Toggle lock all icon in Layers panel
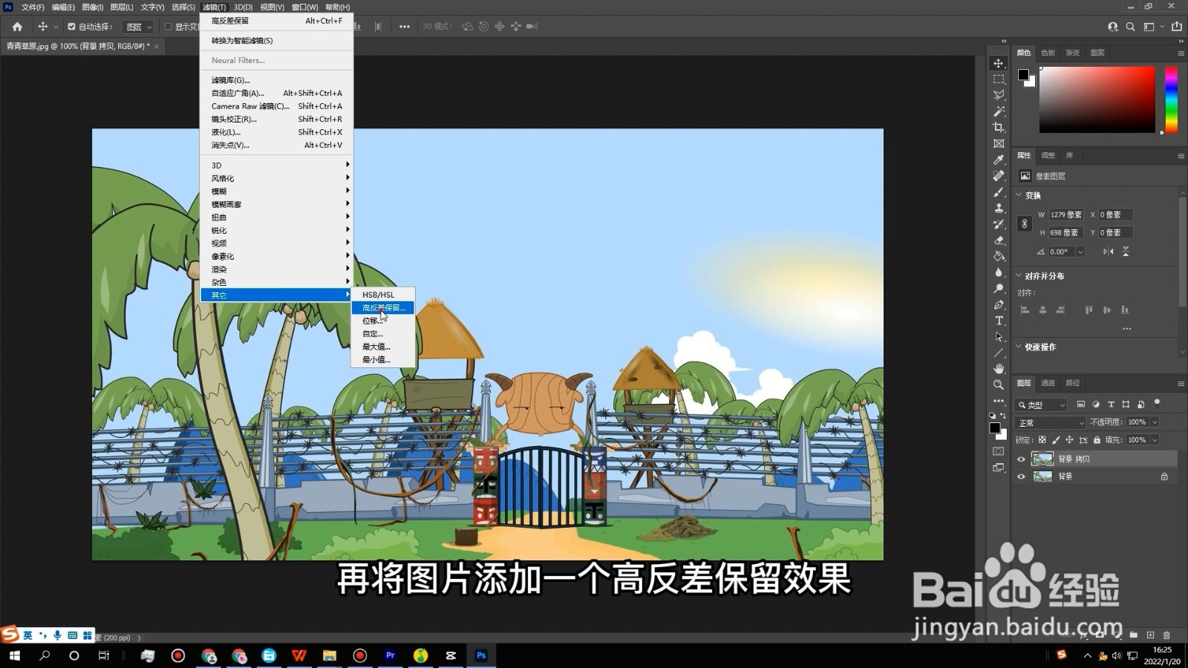This screenshot has height=668, width=1188. (1097, 440)
